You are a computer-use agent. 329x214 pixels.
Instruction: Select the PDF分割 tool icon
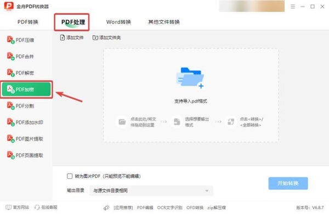pyautogui.click(x=10, y=106)
